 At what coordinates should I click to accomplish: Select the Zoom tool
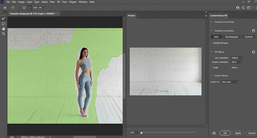3,34
